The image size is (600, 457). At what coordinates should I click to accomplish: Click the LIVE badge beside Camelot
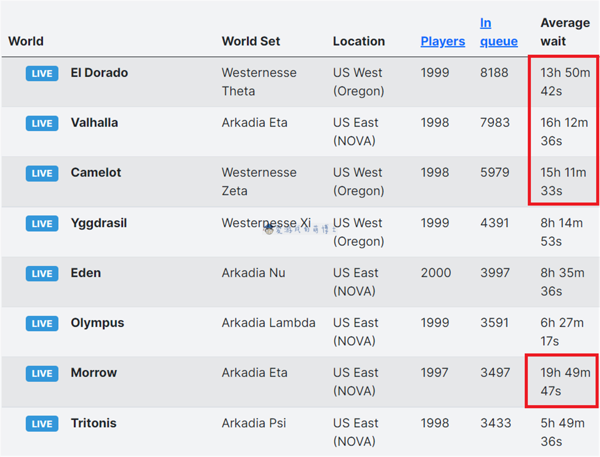[42, 173]
